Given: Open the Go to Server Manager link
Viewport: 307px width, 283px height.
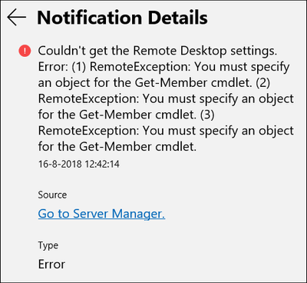Looking at the screenshot, I should [101, 214].
